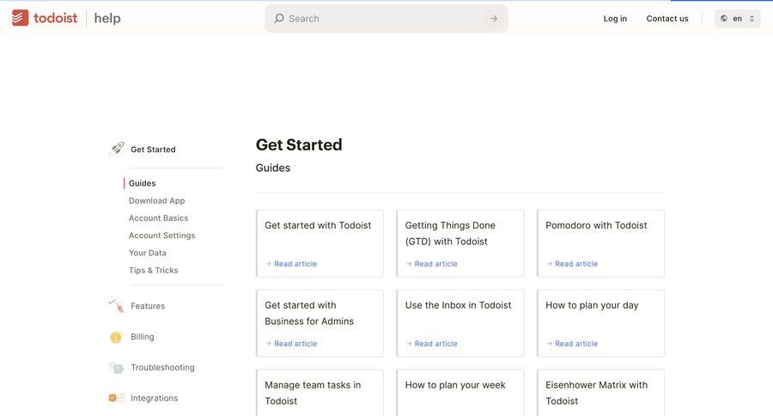773x416 pixels.
Task: Click the Get Started rocket icon
Action: 117,149
